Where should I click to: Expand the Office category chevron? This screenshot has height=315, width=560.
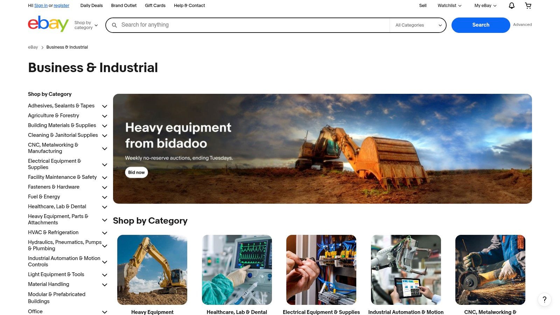click(x=104, y=312)
